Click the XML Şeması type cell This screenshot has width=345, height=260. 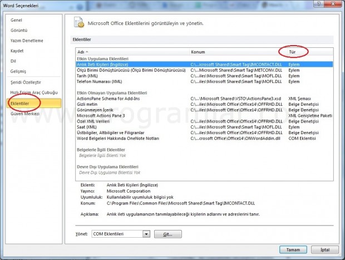click(x=299, y=99)
